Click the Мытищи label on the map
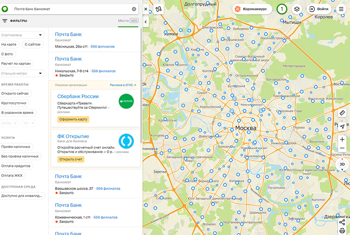The width and height of the screenshot is (350, 235). click(x=292, y=22)
